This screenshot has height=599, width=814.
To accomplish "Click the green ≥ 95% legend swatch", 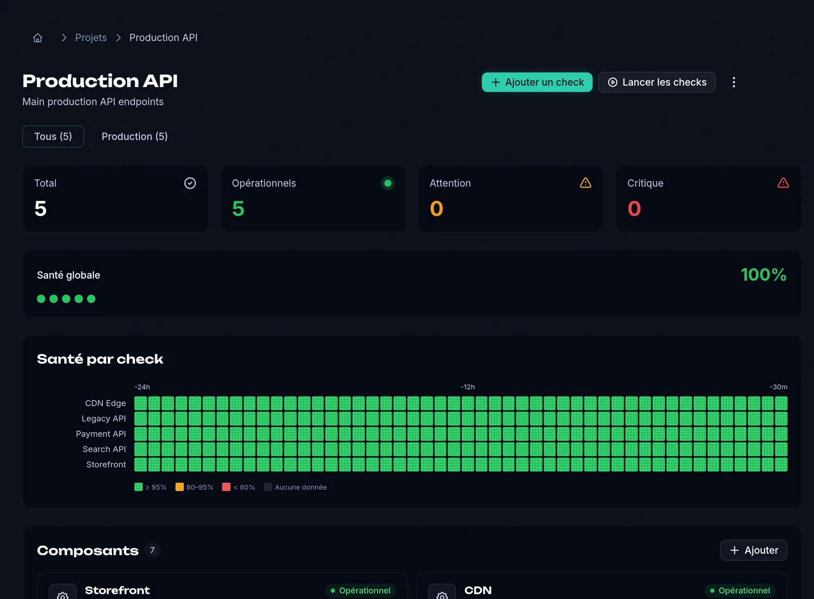I will tap(138, 487).
